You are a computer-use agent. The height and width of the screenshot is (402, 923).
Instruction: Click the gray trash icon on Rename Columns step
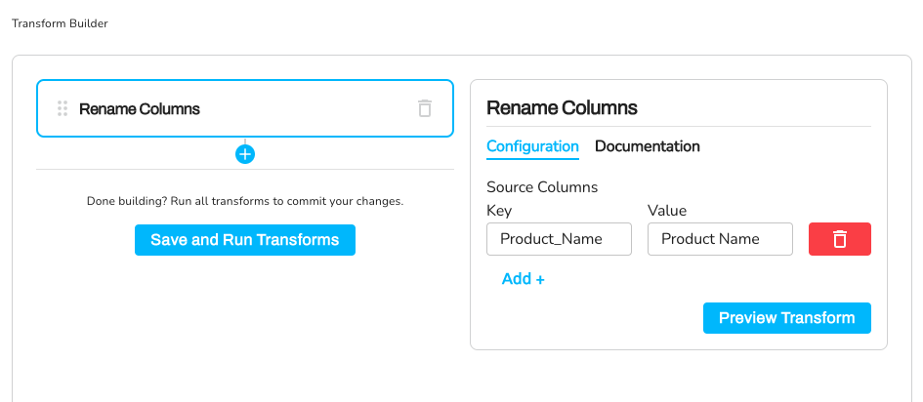click(x=425, y=108)
